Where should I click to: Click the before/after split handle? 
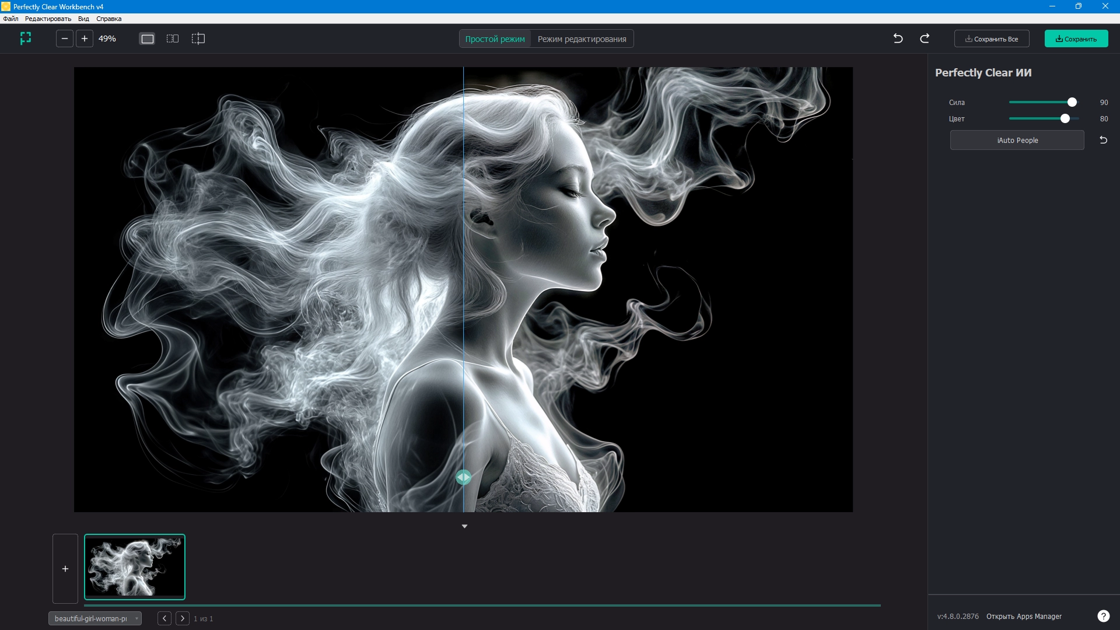click(464, 477)
